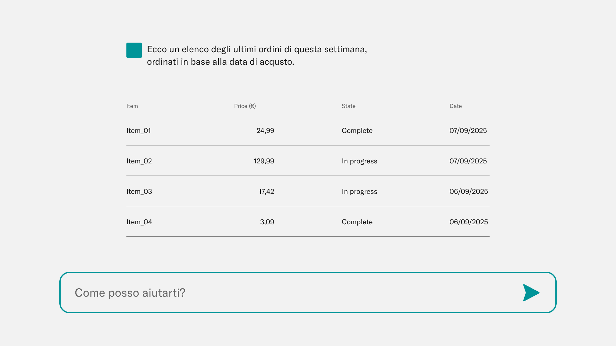Click the 17,42 price cell
Screen dimensions: 616x346
[266, 192]
